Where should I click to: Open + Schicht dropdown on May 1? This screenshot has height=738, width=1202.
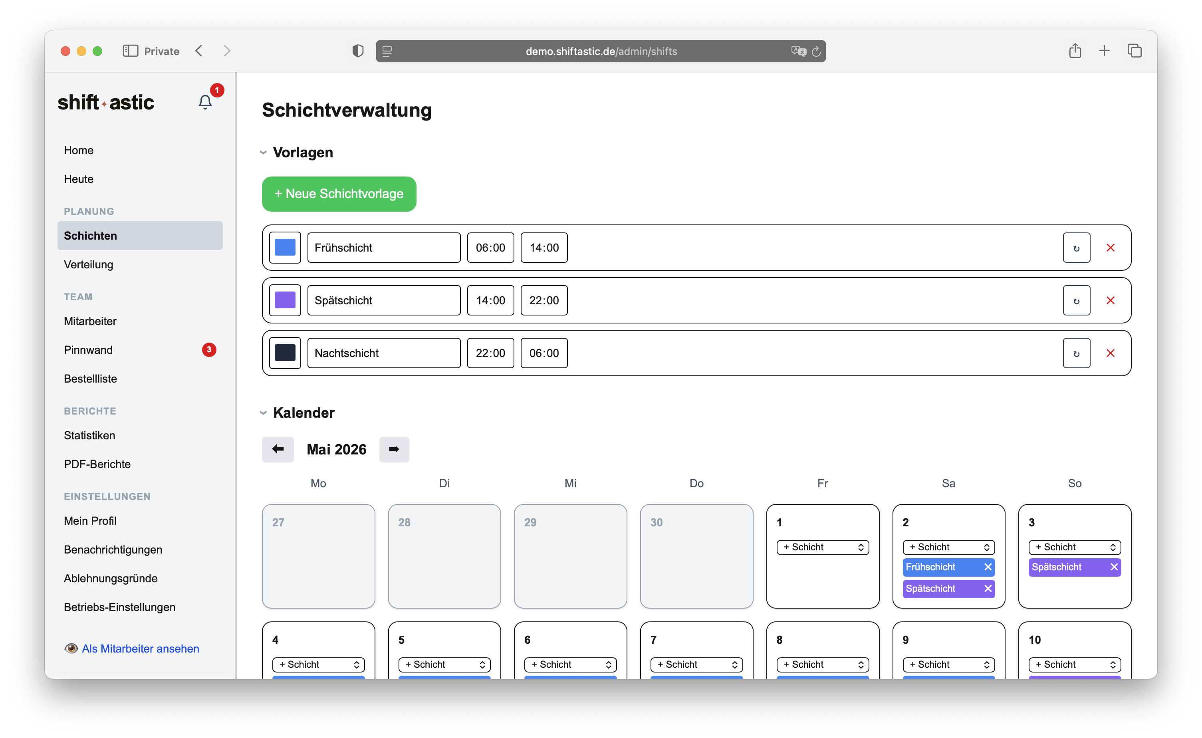pyautogui.click(x=822, y=547)
